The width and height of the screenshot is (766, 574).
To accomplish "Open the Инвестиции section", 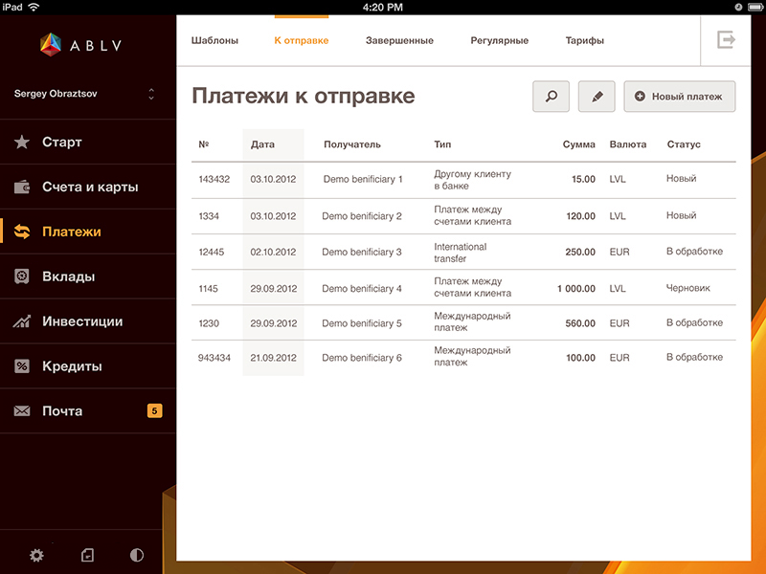I will (x=82, y=321).
